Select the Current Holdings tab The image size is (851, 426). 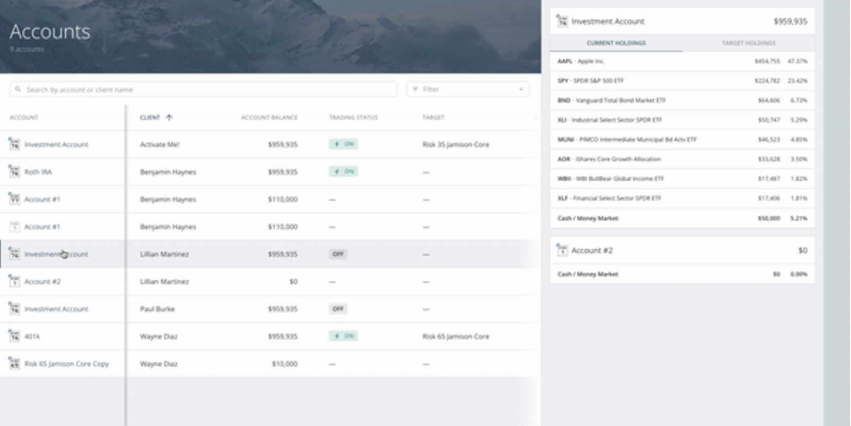(x=615, y=43)
